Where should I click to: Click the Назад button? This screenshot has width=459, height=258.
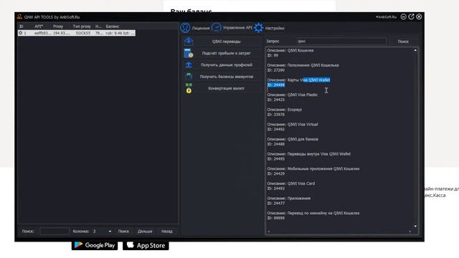(167, 231)
